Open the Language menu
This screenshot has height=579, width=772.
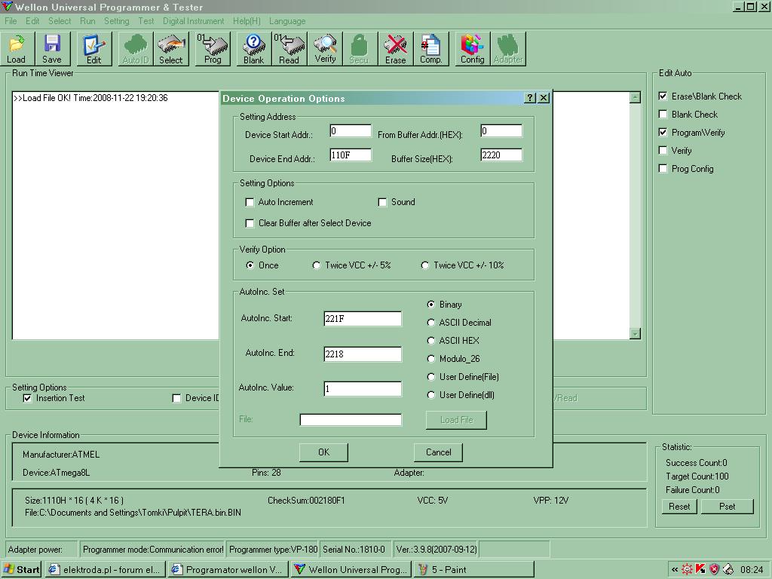point(287,21)
